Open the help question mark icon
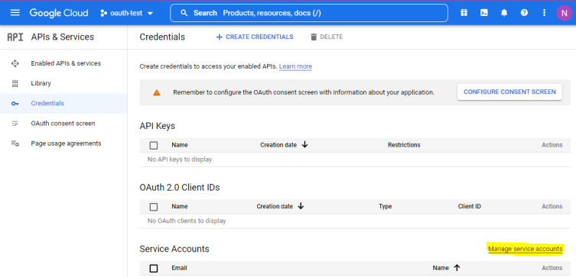 [524, 13]
